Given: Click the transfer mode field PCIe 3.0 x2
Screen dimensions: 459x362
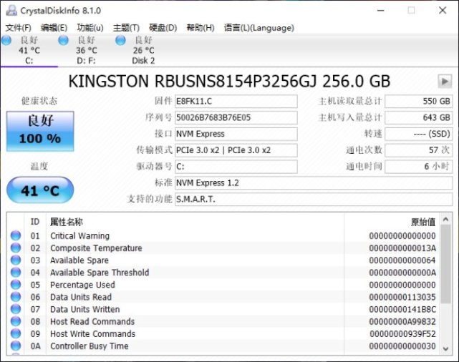Looking at the screenshot, I should click(236, 150).
